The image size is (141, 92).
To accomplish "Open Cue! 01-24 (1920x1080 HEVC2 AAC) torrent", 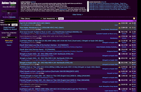I will [x=35, y=23].
